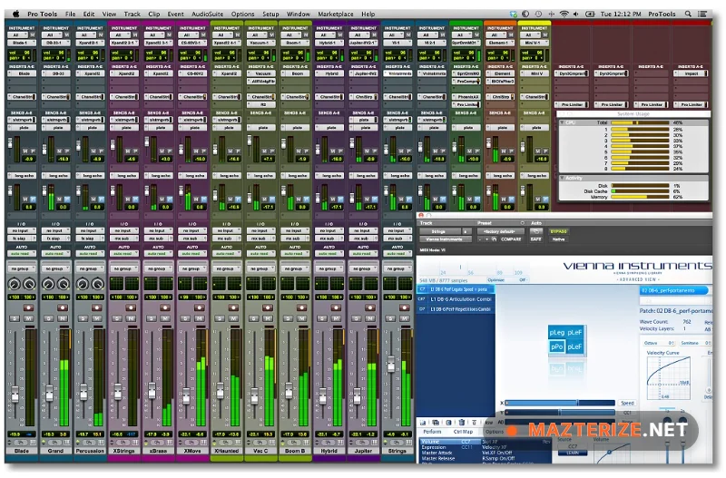Screen dimensions: 726x478
Task: Open the 'fx slap' output selector on Blade track
Action: pos(22,239)
